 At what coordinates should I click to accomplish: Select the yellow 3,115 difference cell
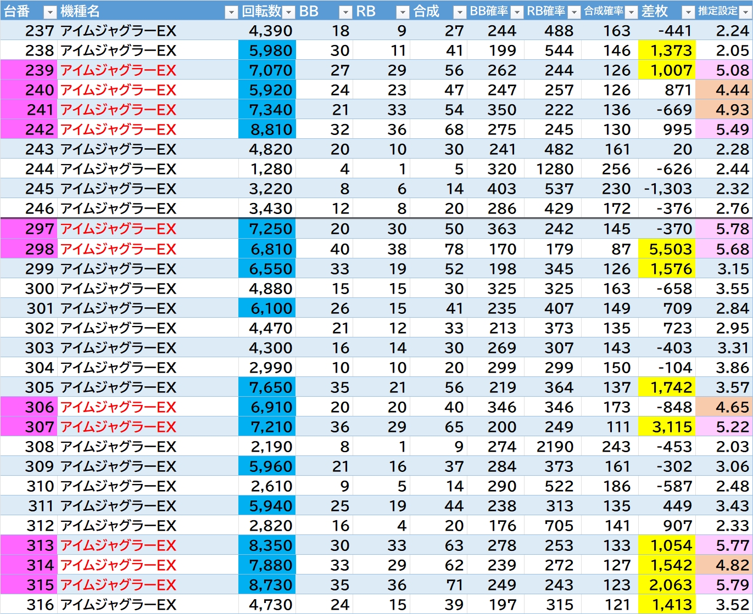667,427
